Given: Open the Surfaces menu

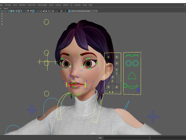Looking at the screenshot, I should click(59, 5).
